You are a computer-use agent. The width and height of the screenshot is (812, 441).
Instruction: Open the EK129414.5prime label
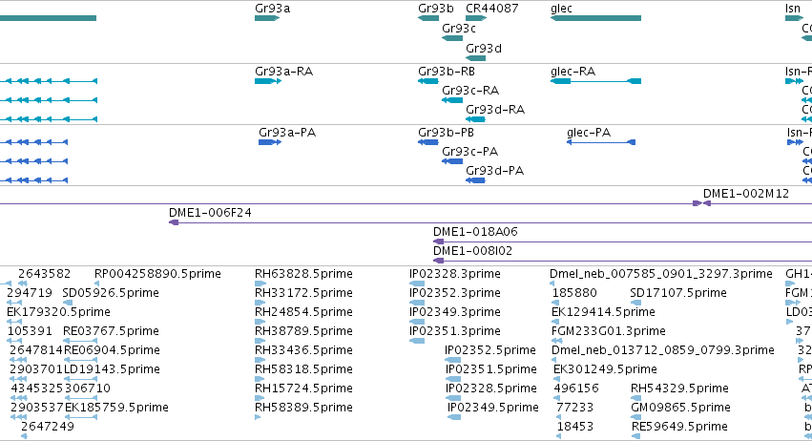[603, 312]
